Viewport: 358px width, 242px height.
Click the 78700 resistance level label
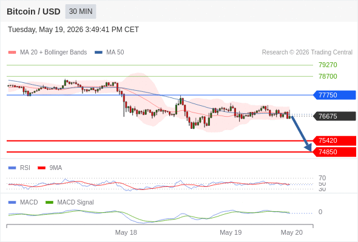[x=328, y=76]
